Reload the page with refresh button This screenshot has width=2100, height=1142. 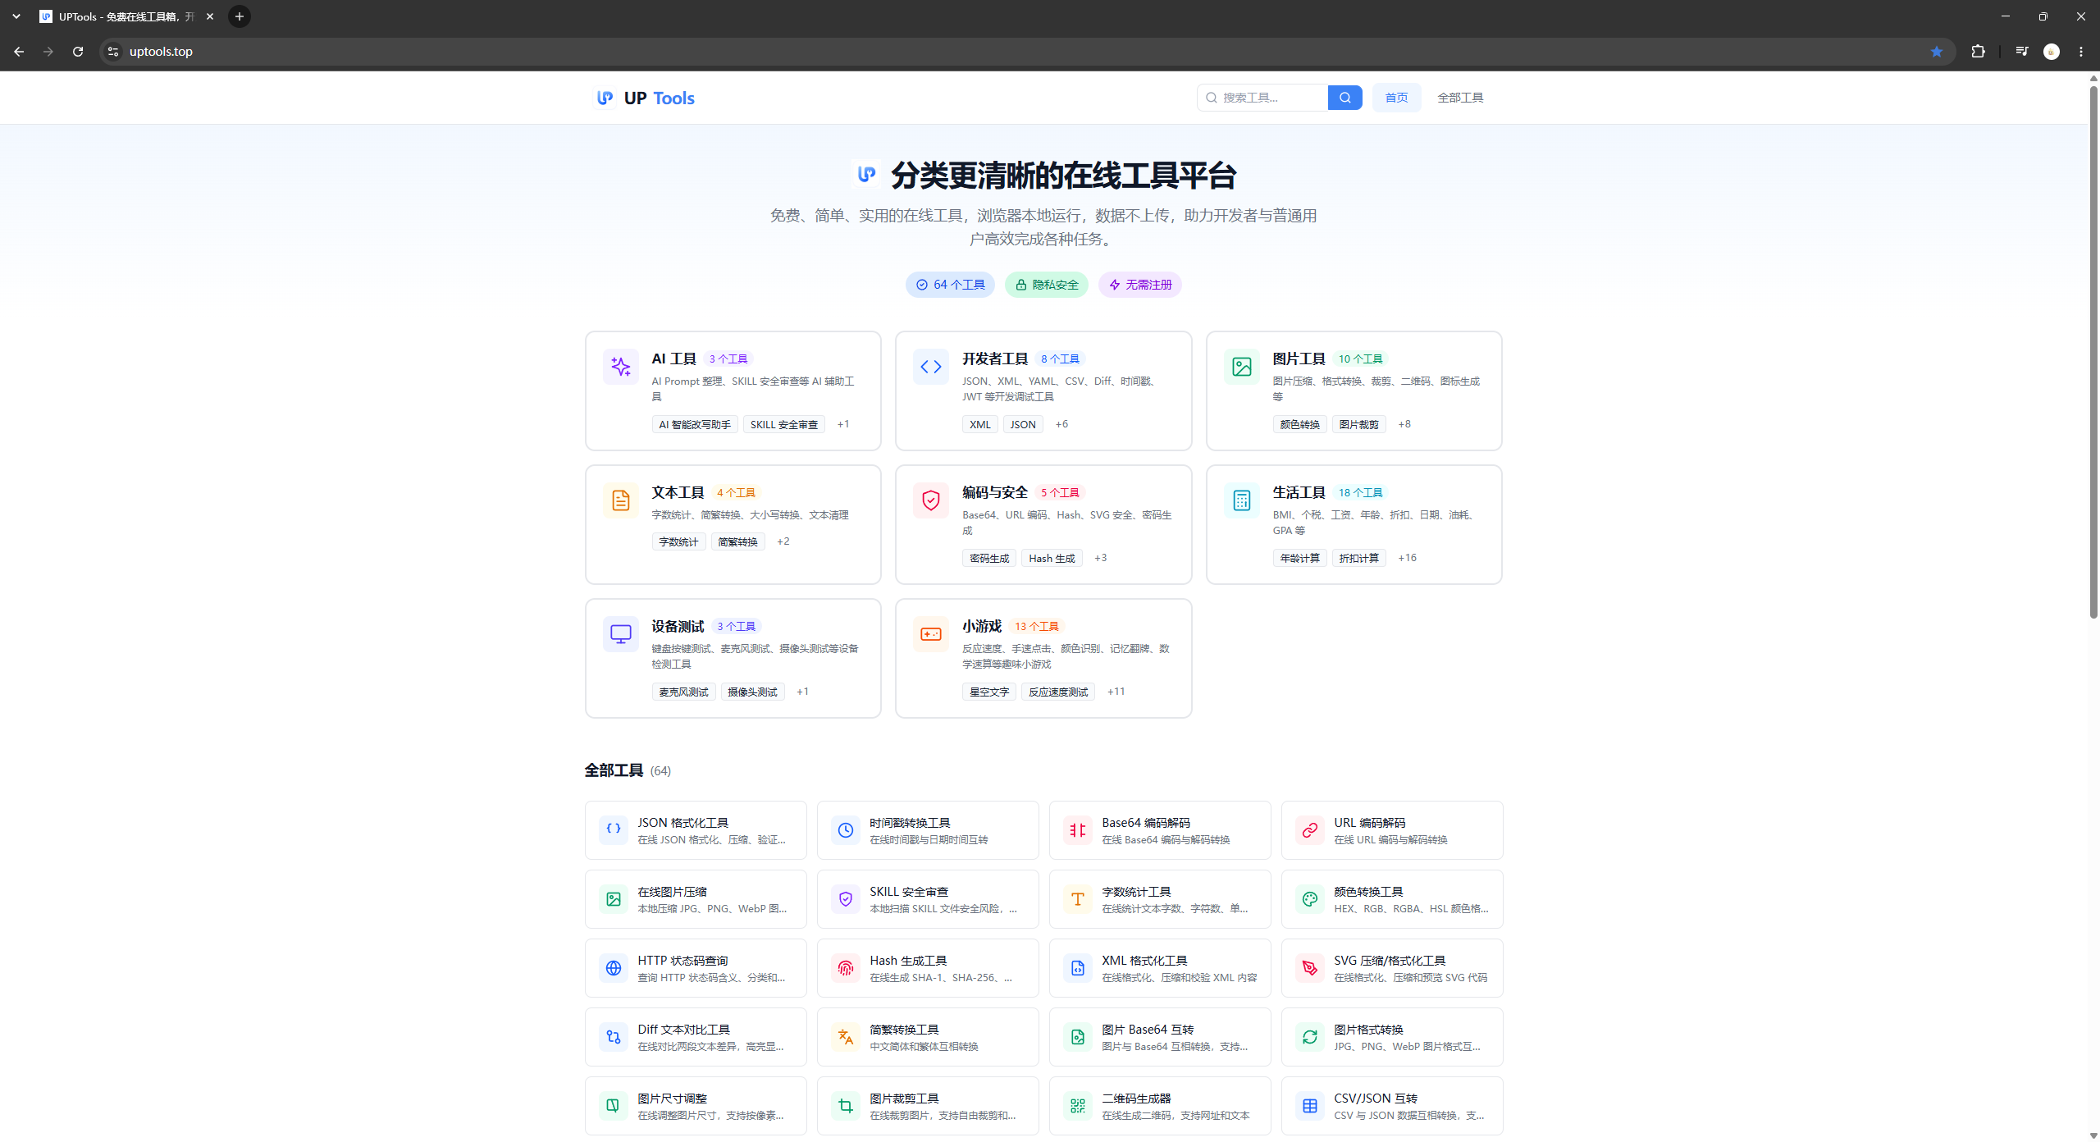coord(78,52)
